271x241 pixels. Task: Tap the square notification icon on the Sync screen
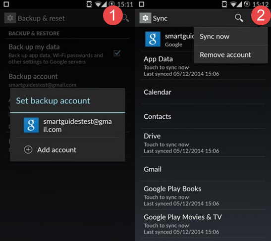click(141, 4)
